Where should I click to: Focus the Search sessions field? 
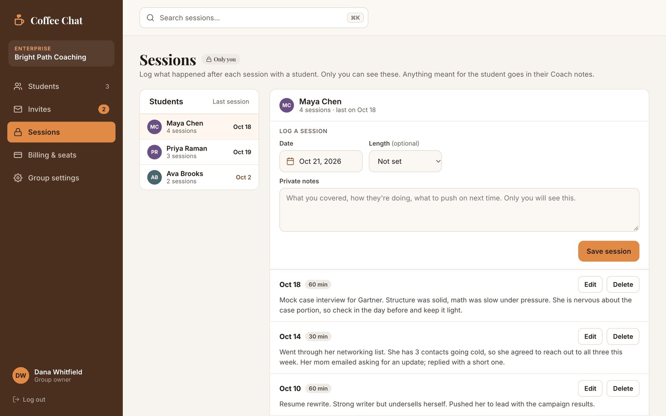(254, 18)
